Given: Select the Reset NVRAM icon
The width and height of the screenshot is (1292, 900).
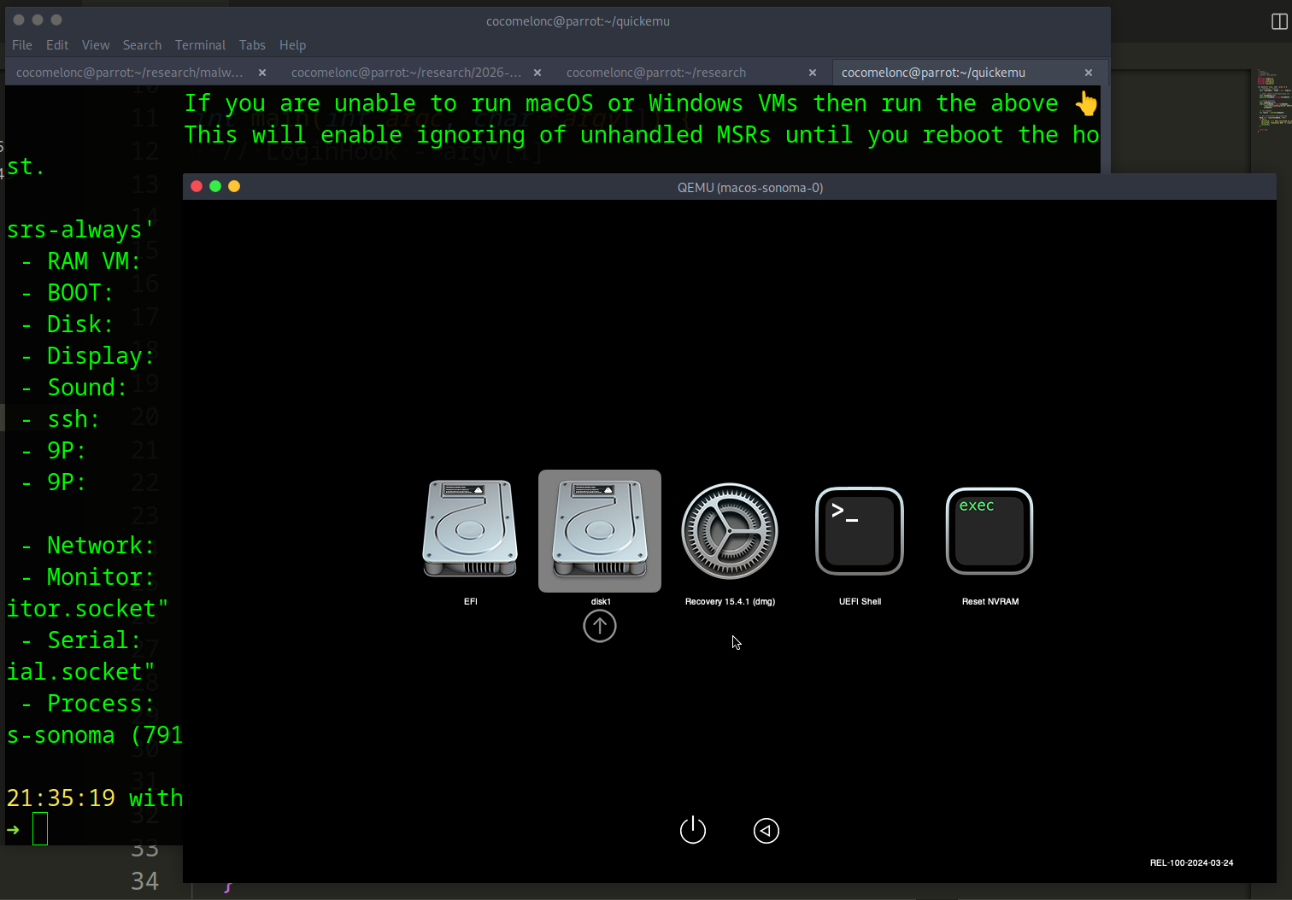Looking at the screenshot, I should (989, 529).
